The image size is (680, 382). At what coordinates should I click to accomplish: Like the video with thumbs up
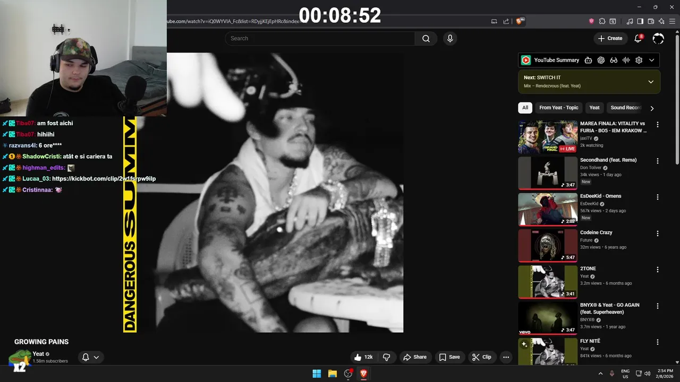click(x=364, y=357)
